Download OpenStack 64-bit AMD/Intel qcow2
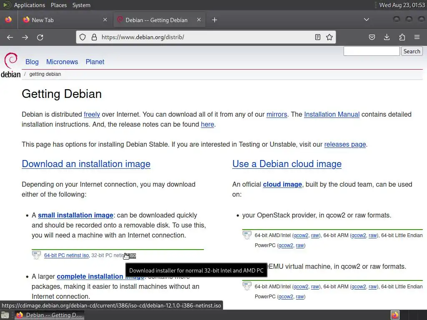This screenshot has width=427, height=320. pyautogui.click(x=301, y=235)
